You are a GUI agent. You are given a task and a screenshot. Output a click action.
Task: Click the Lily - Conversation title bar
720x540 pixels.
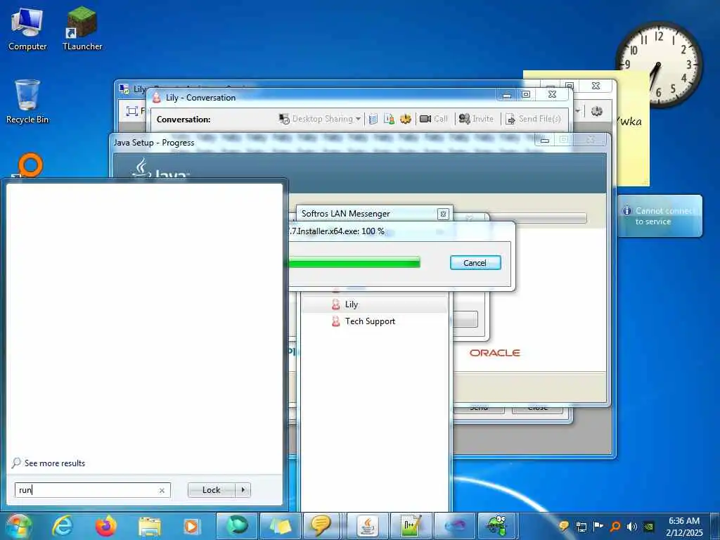(321, 97)
